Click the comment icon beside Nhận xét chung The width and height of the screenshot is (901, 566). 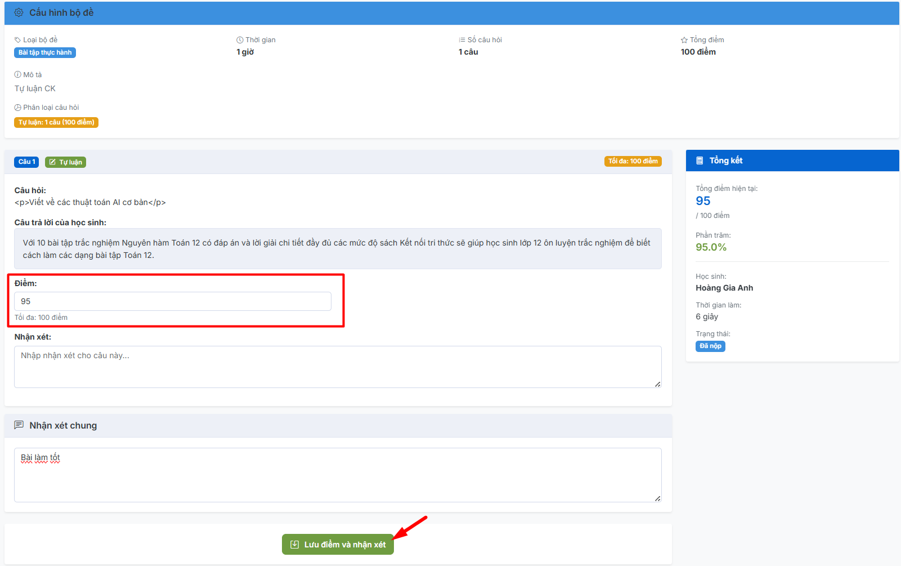pyautogui.click(x=19, y=425)
